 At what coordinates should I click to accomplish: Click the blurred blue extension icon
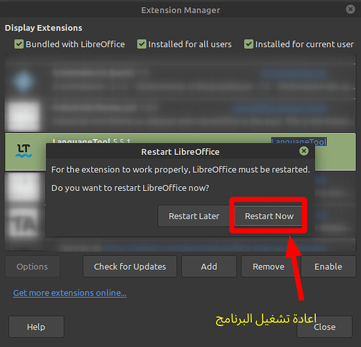(x=24, y=81)
